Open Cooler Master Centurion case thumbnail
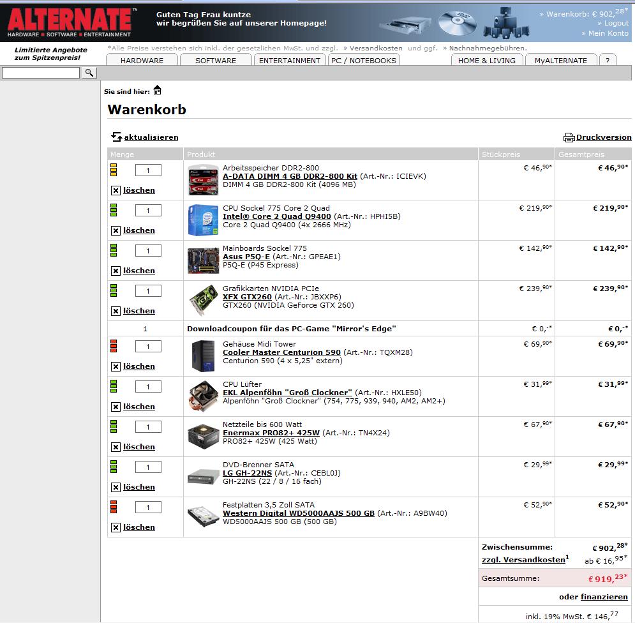Image resolution: width=635 pixels, height=623 pixels. (204, 356)
